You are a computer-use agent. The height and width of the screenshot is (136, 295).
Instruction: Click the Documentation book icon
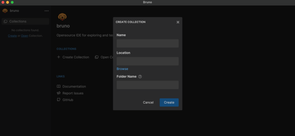point(59,86)
